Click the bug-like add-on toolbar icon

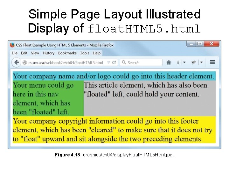click(194, 62)
